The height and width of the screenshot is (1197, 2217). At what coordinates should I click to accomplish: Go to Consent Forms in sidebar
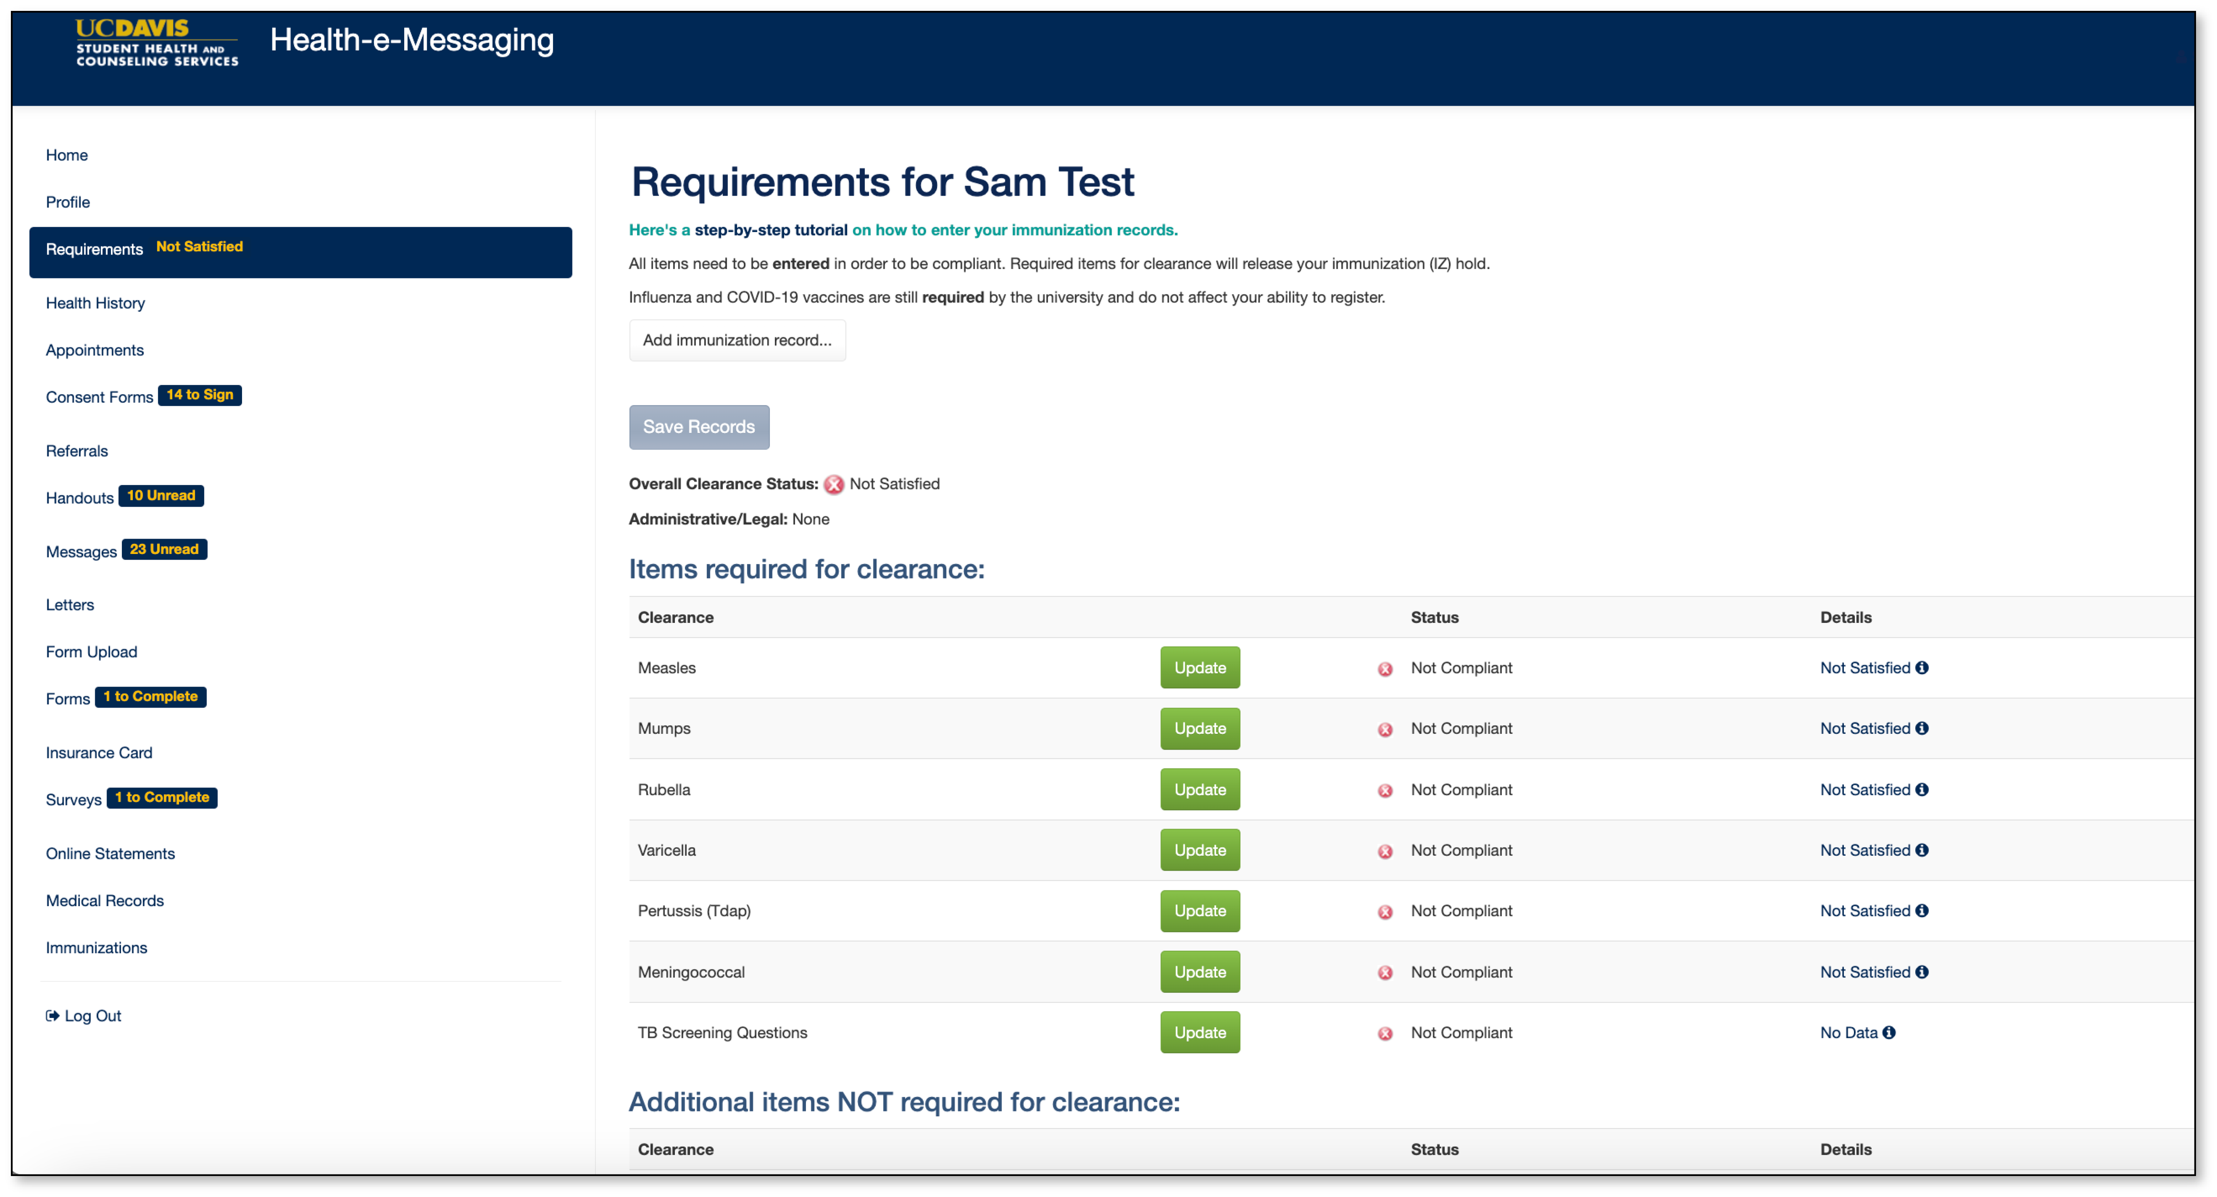click(x=99, y=397)
